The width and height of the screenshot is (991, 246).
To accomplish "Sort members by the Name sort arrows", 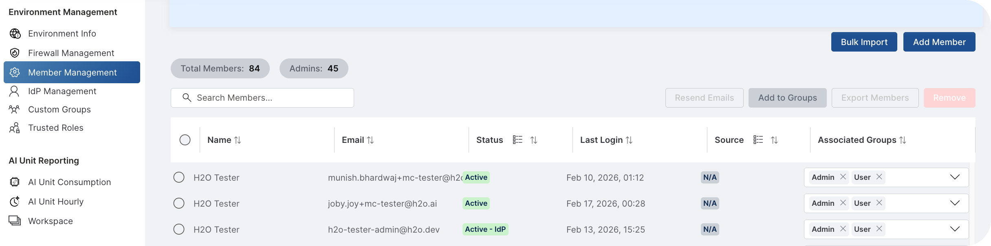I will (x=238, y=140).
